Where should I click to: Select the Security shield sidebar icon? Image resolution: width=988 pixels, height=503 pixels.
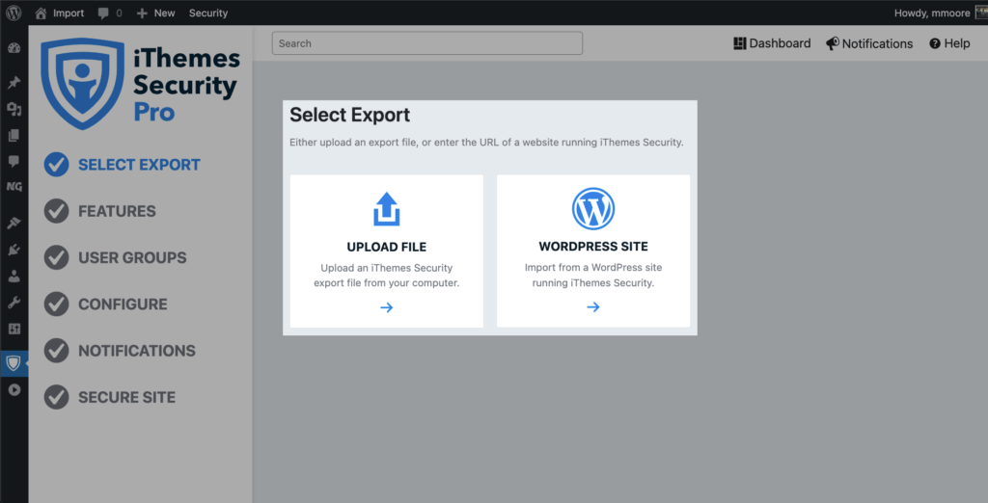coord(14,363)
